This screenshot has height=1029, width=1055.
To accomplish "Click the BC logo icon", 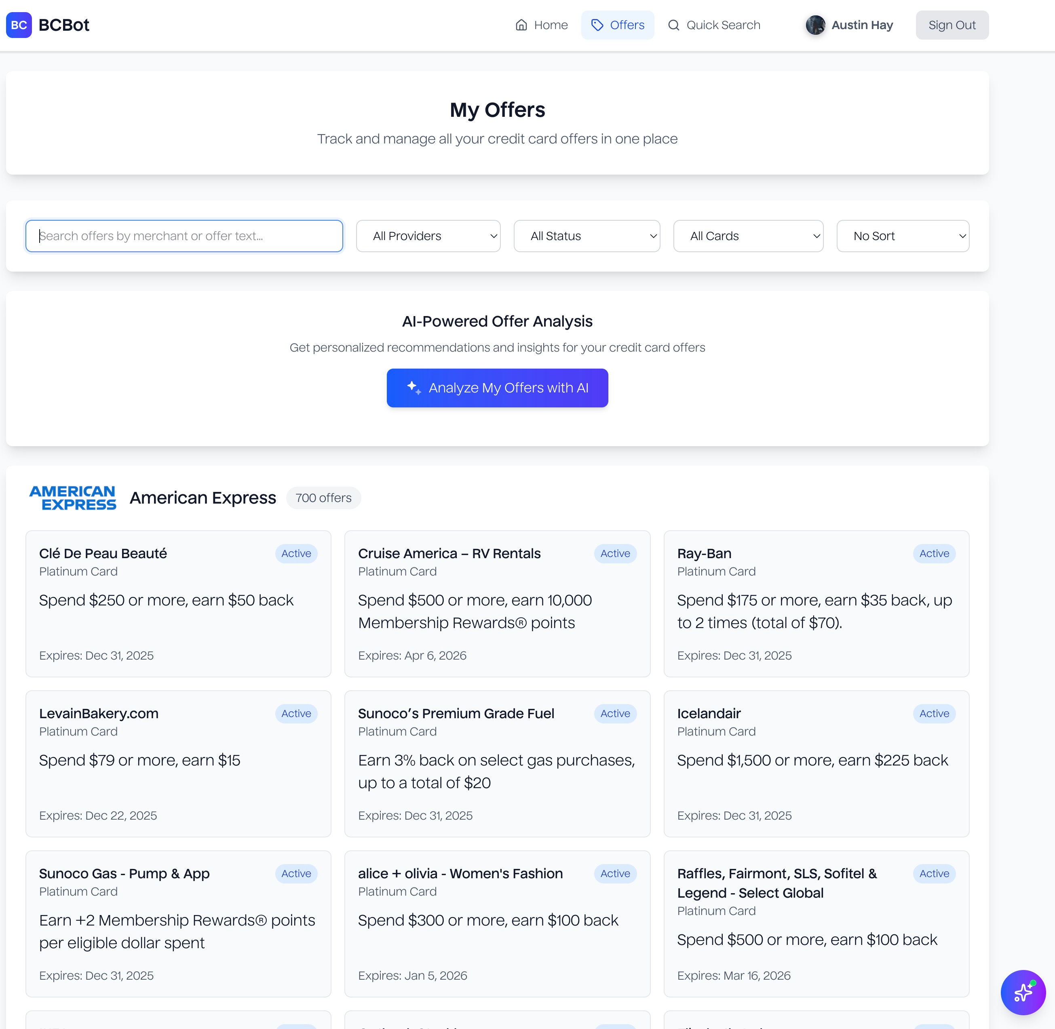I will [19, 25].
